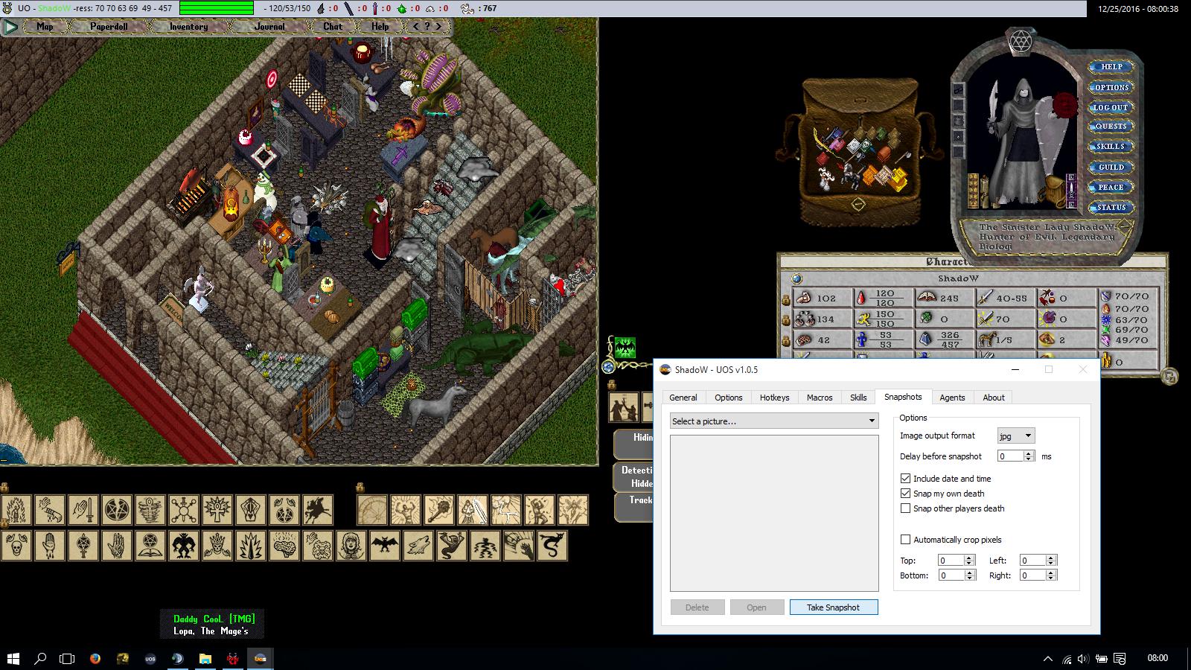Click the bat form spell icon
Viewport: 1191px width, 670px height.
tap(384, 546)
